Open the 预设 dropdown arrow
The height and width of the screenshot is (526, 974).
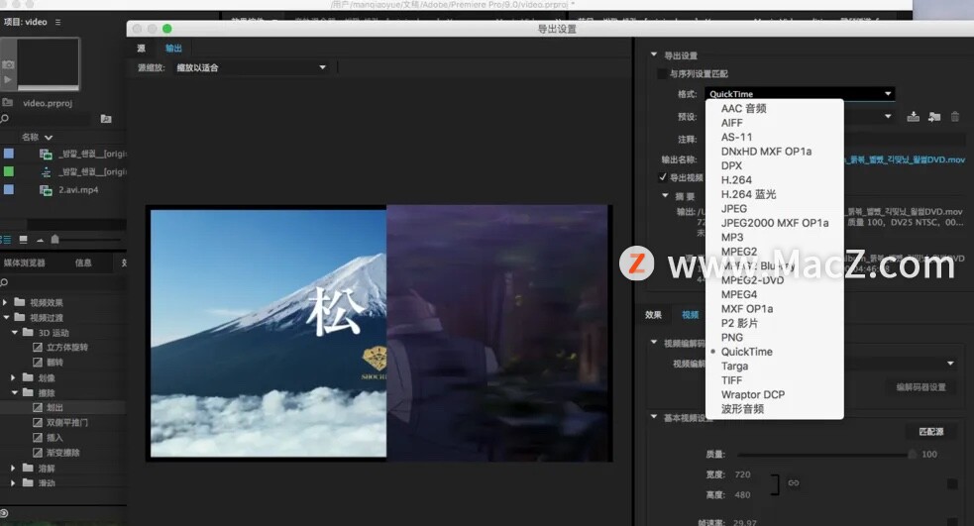[888, 116]
